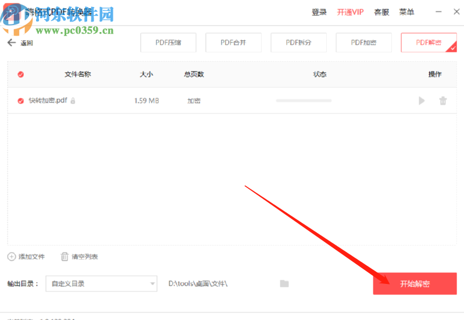The height and width of the screenshot is (320, 464).
Task: Click the 操作 column header
Action: point(435,74)
